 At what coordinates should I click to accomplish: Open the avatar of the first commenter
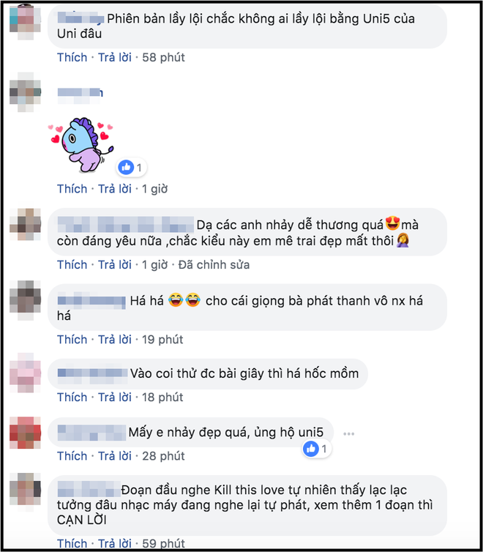click(x=25, y=22)
